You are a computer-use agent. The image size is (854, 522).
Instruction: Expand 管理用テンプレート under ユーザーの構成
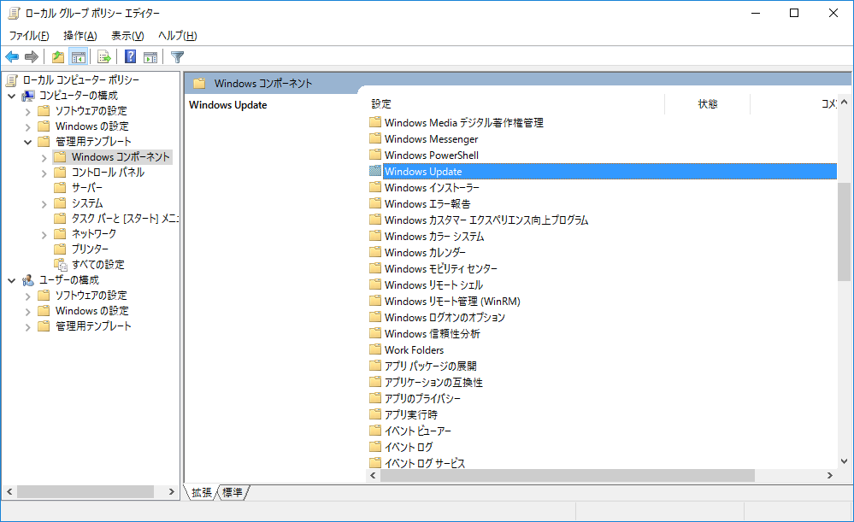(27, 327)
